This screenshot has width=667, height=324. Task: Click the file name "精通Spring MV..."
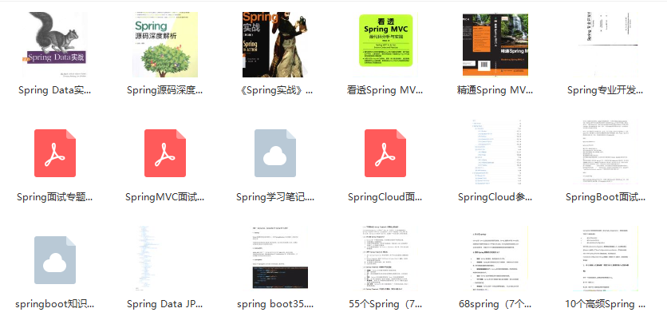coord(495,90)
